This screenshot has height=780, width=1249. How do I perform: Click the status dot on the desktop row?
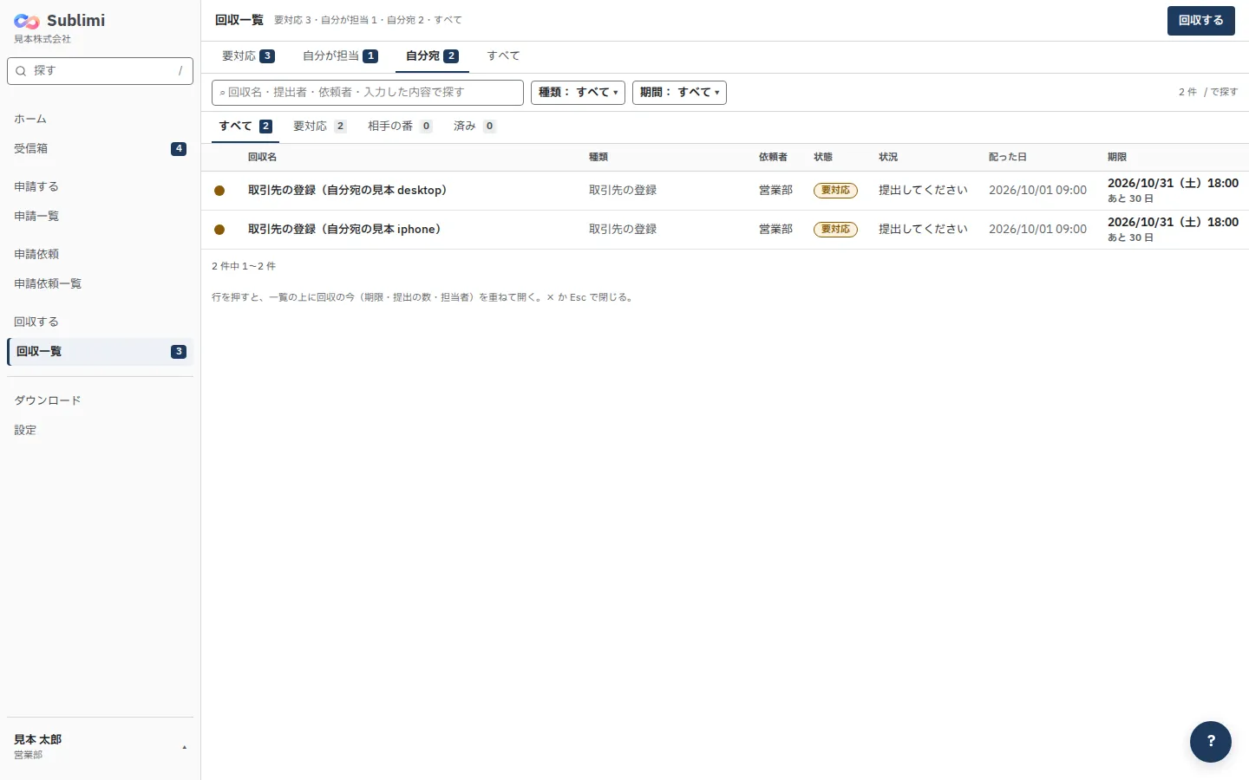[x=219, y=191]
